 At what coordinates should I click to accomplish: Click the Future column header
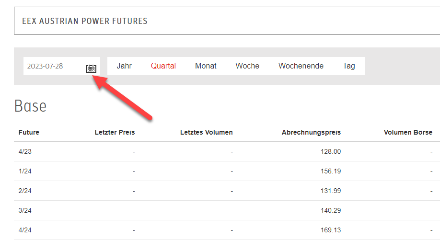pyautogui.click(x=29, y=132)
